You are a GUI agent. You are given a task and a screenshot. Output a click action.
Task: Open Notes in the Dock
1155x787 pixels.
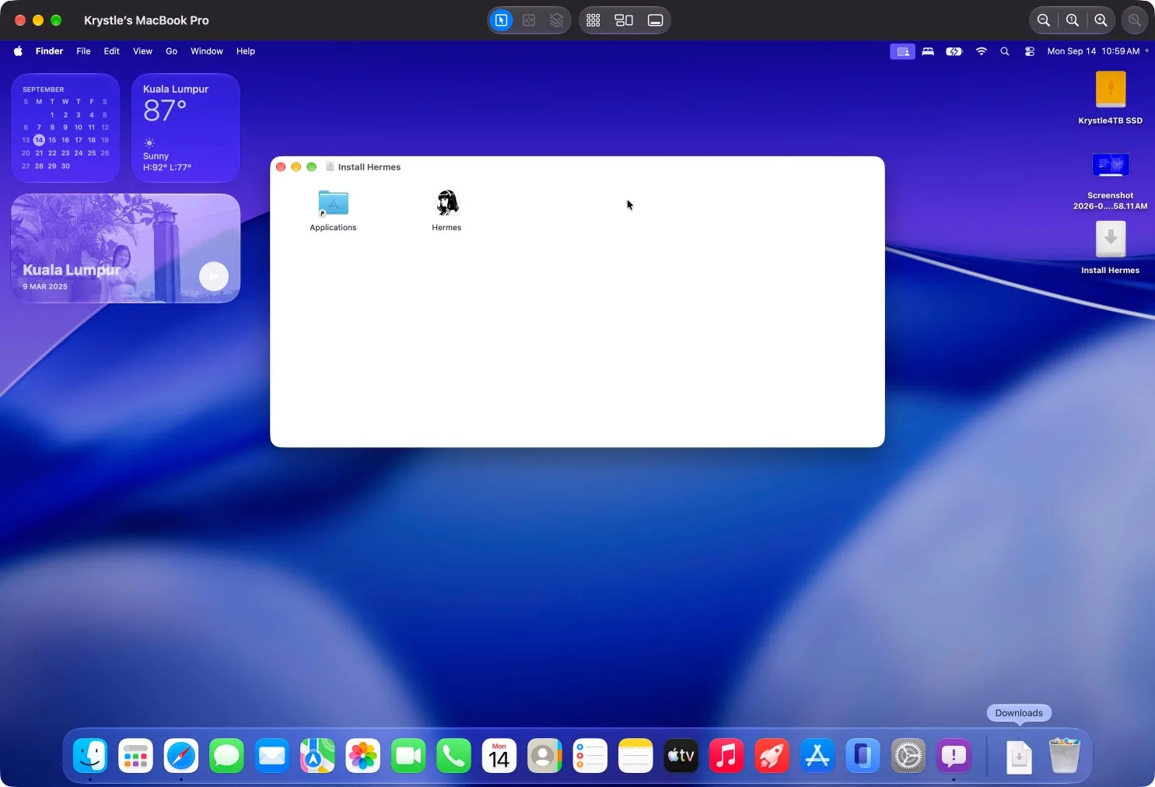click(x=635, y=755)
